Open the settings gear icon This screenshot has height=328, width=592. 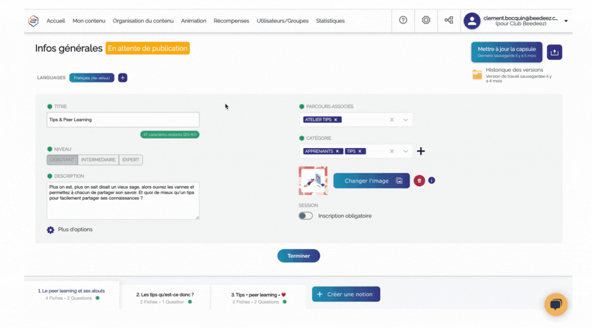click(426, 20)
